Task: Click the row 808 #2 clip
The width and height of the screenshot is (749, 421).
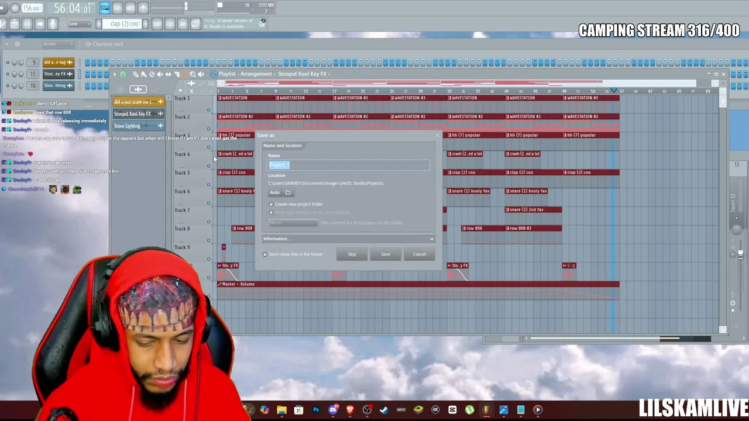Action: tap(532, 229)
